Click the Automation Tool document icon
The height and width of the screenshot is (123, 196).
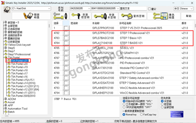6,109
